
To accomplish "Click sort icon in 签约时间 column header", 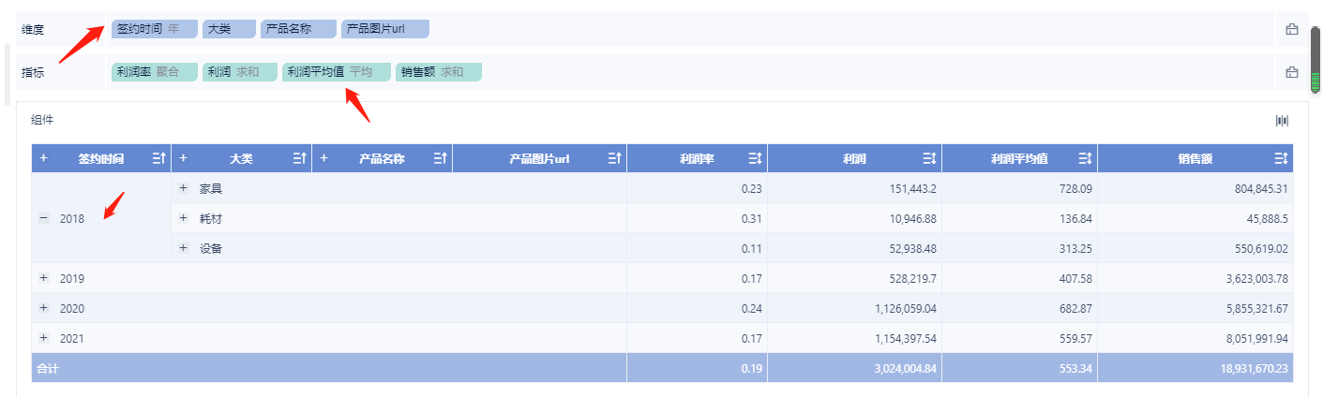I will pyautogui.click(x=158, y=159).
